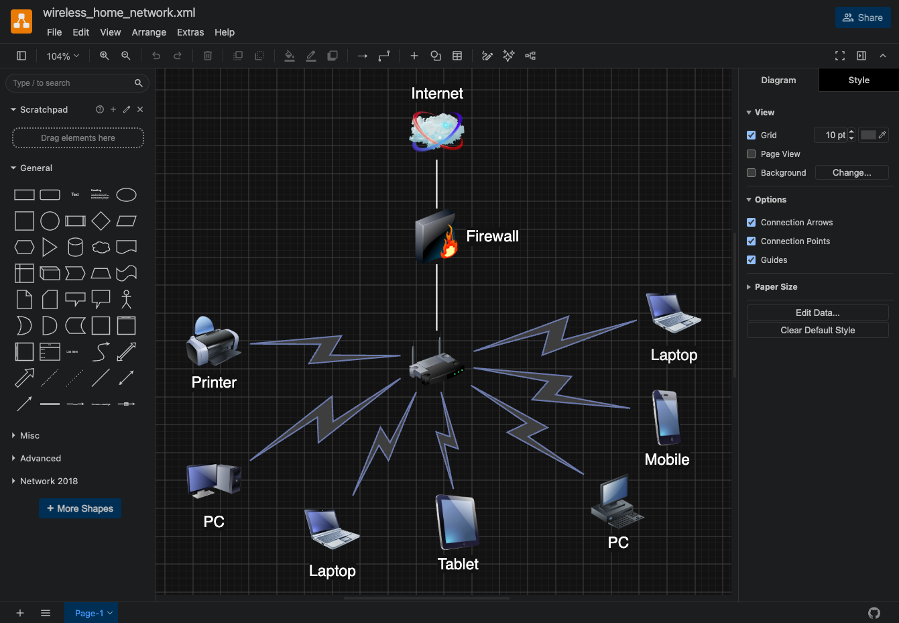Image resolution: width=899 pixels, height=623 pixels.
Task: Click the Edit Data button
Action: (818, 313)
